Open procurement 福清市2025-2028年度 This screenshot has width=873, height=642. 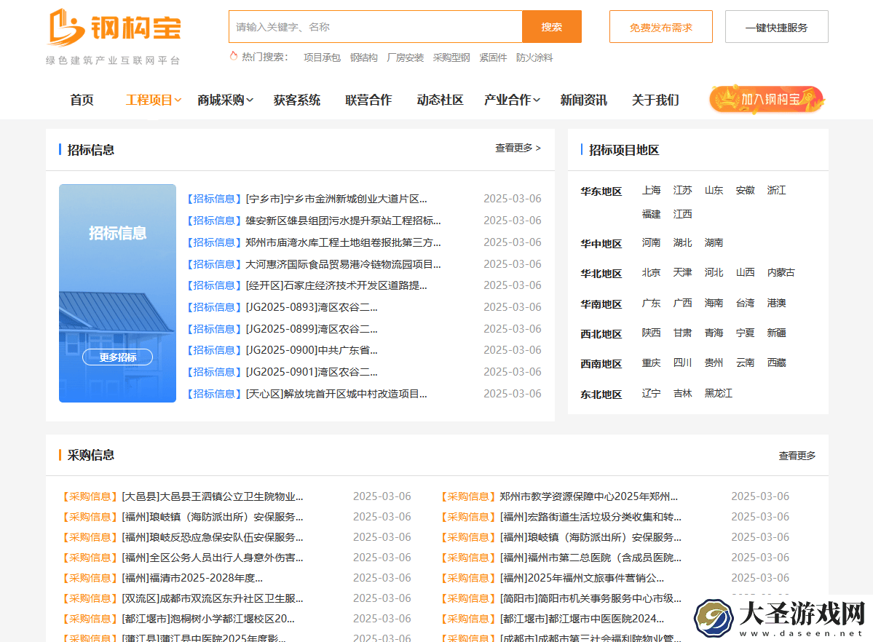coord(192,578)
